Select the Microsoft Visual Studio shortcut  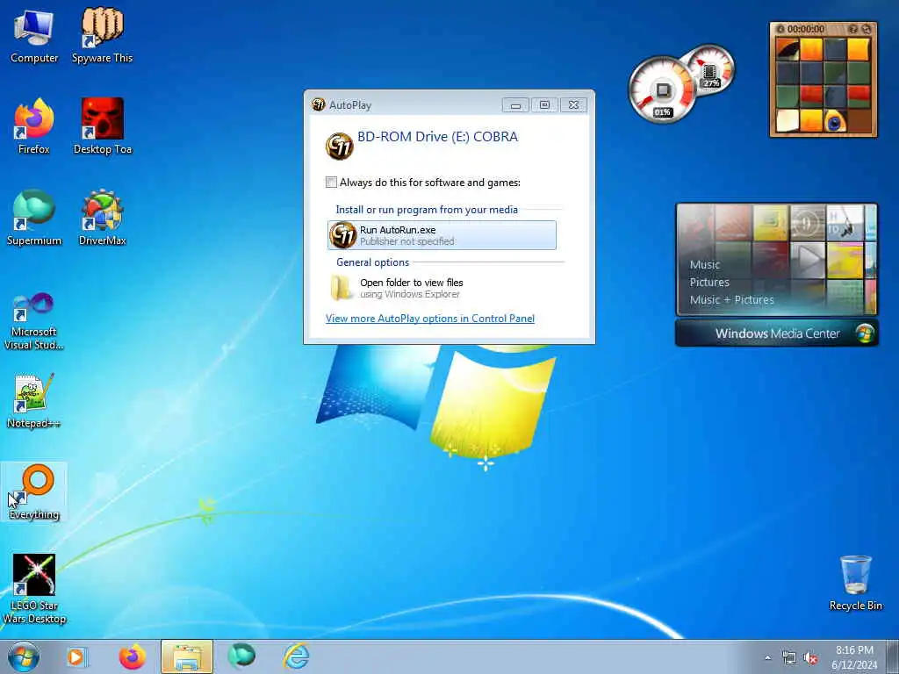pos(34,321)
